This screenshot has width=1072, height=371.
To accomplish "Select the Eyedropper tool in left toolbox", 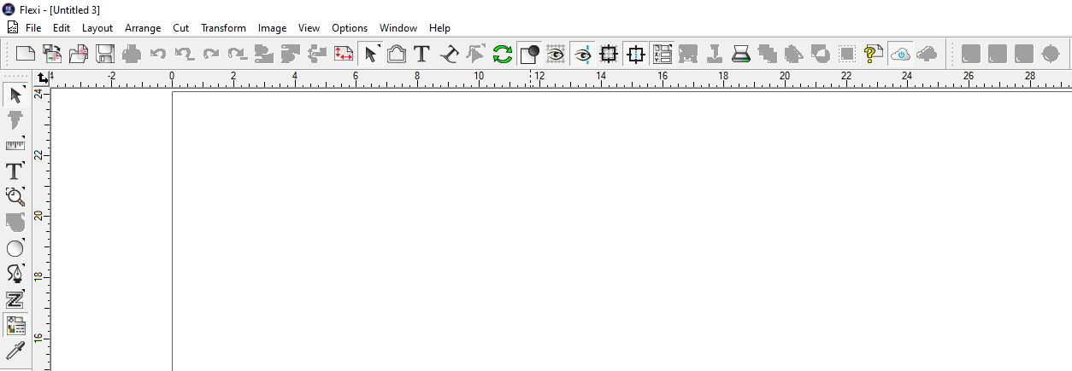I will [x=15, y=351].
